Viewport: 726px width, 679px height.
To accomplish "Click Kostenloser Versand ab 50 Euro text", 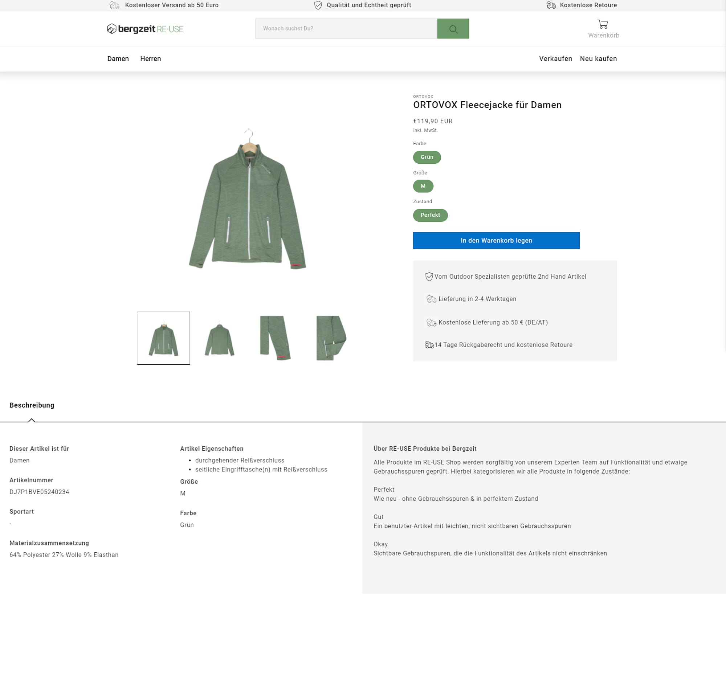I will point(172,5).
